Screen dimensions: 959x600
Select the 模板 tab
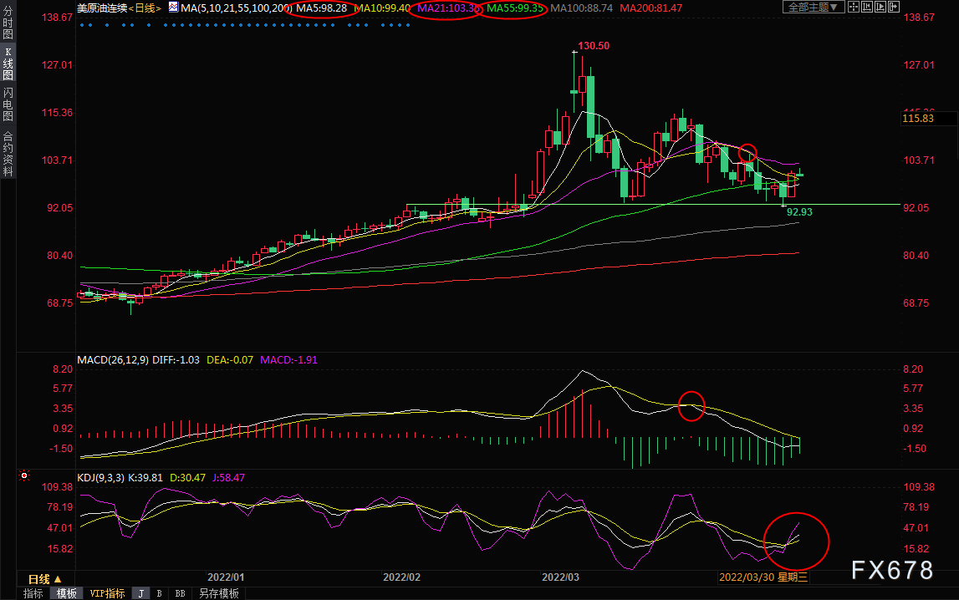(67, 593)
